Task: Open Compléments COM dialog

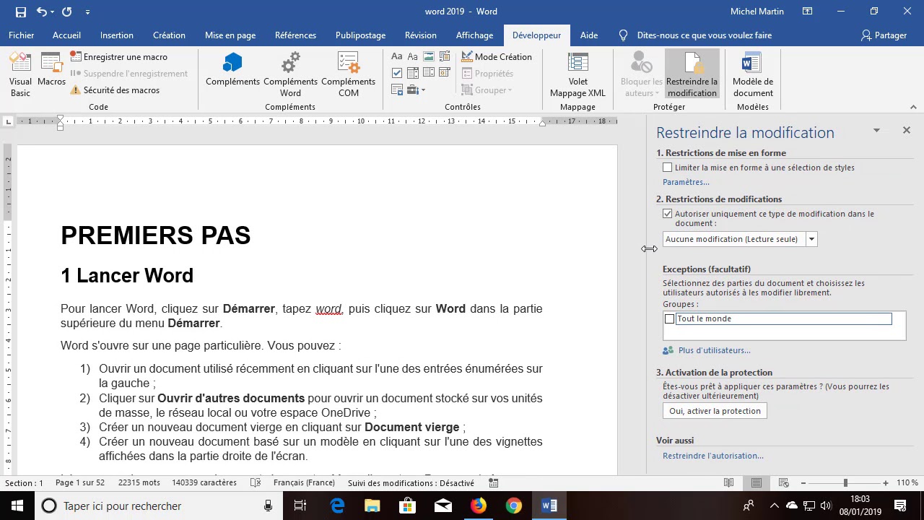Action: (x=348, y=75)
